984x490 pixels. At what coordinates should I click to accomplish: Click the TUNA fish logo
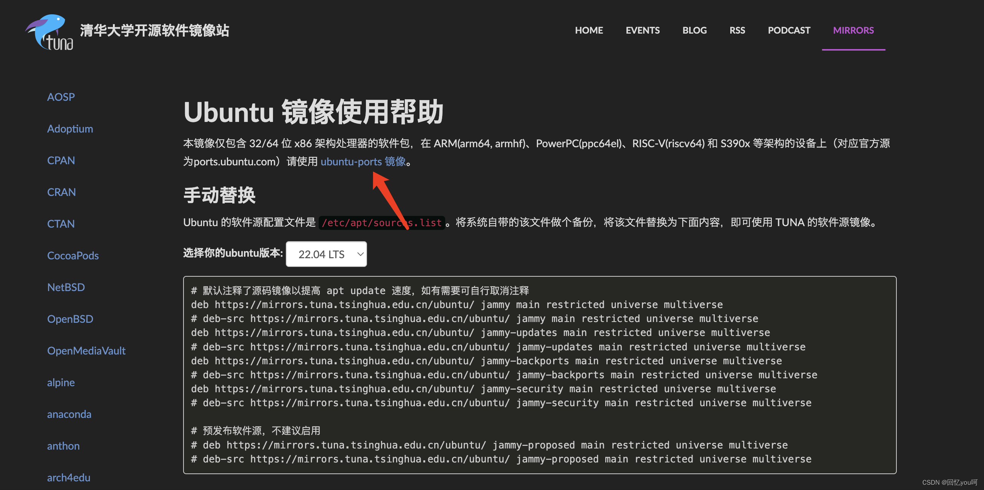pyautogui.click(x=49, y=32)
